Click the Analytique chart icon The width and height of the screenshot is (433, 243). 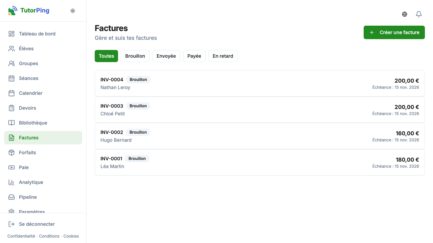click(x=12, y=182)
